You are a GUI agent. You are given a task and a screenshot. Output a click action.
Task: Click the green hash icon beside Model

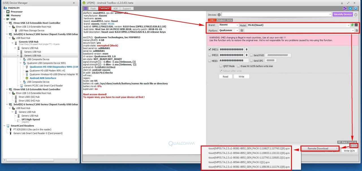352,25
